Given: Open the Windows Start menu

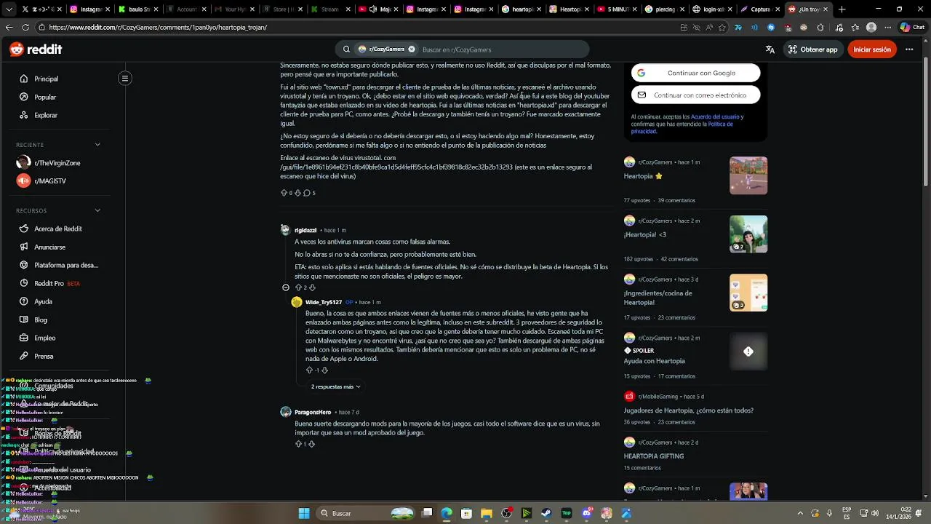Looking at the screenshot, I should pyautogui.click(x=304, y=514).
